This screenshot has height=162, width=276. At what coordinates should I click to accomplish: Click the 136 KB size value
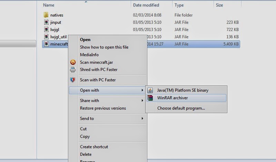(233, 37)
